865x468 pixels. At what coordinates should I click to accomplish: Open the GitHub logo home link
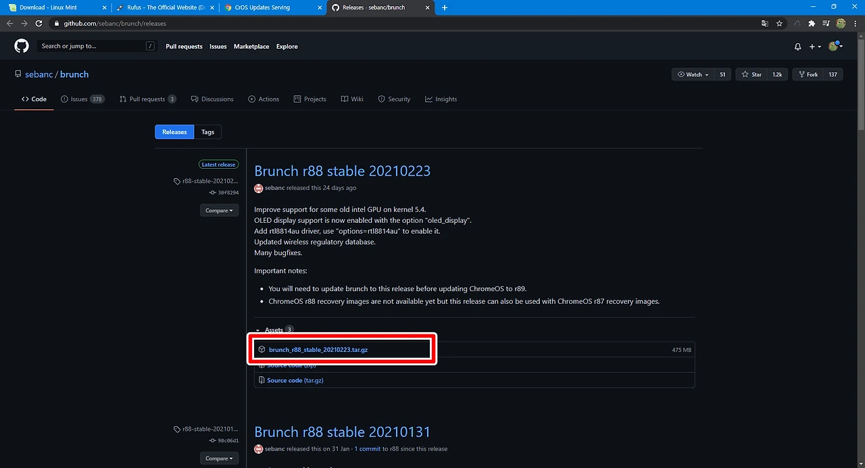click(22, 46)
